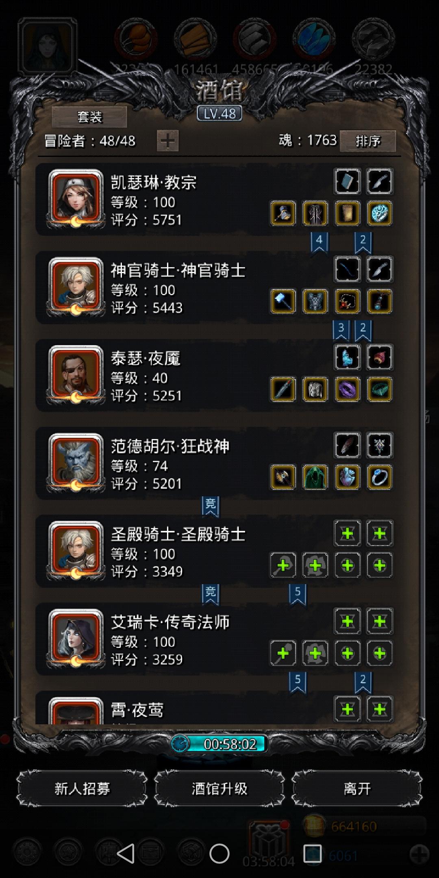Select the purple ring equipped on 泰瑟·夜魇
This screenshot has height=878, width=439.
(x=347, y=389)
